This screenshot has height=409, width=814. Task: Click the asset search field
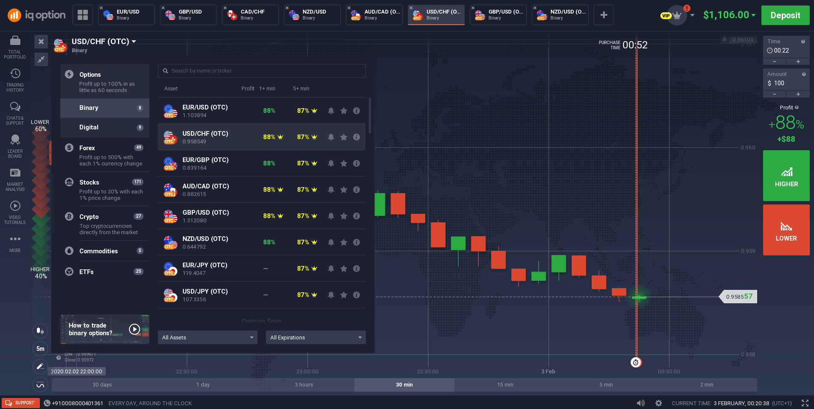[262, 71]
